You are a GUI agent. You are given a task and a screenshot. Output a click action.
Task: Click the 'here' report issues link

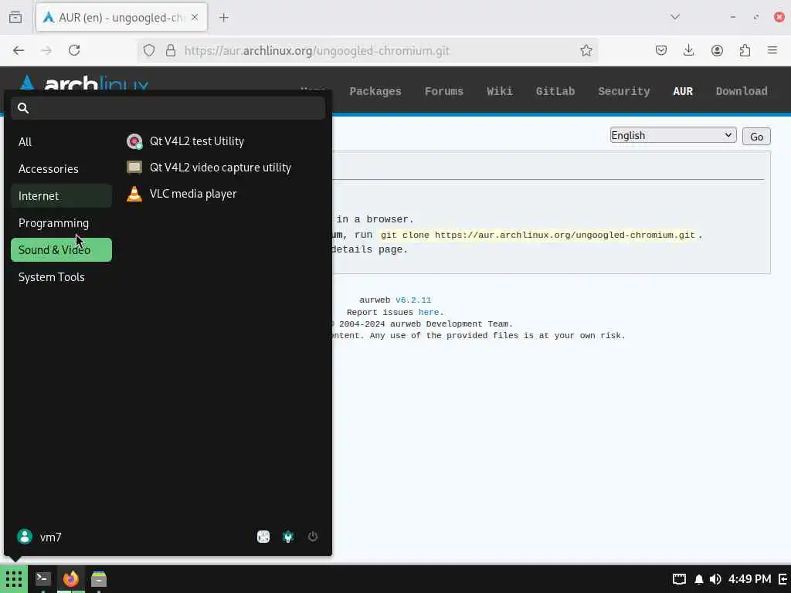[429, 312]
